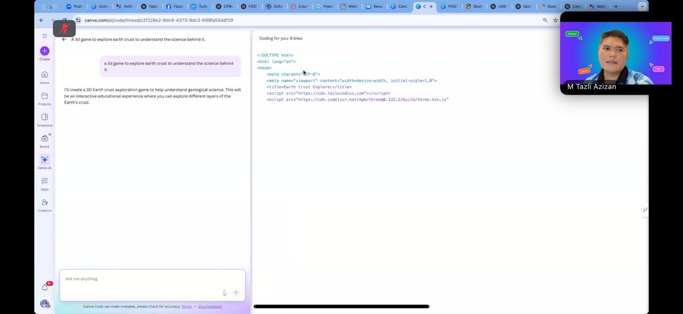
Task: Open Projects from the sidebar
Action: pyautogui.click(x=44, y=99)
